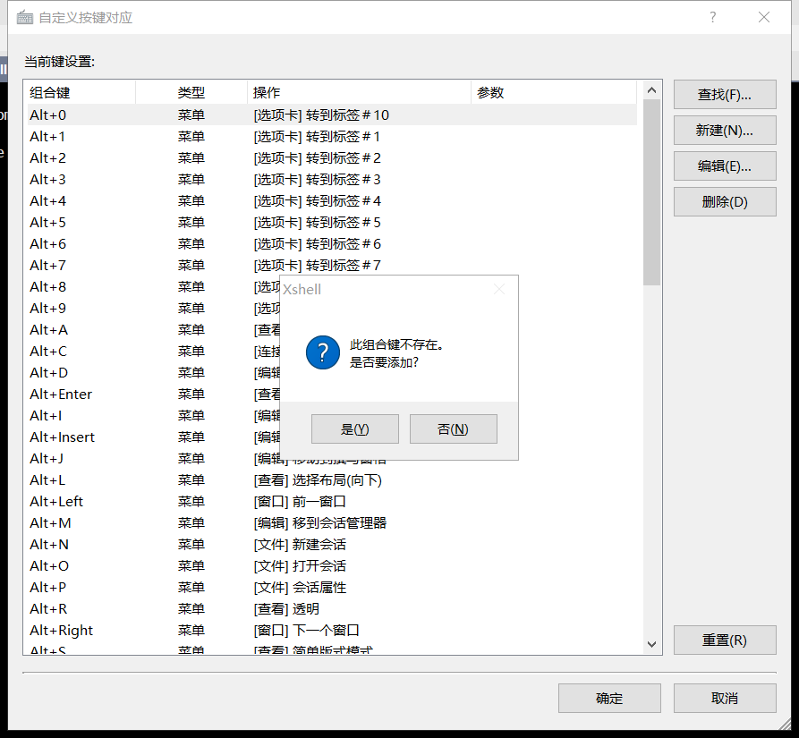Click 编辑(E) to edit the selected mapping

click(725, 165)
